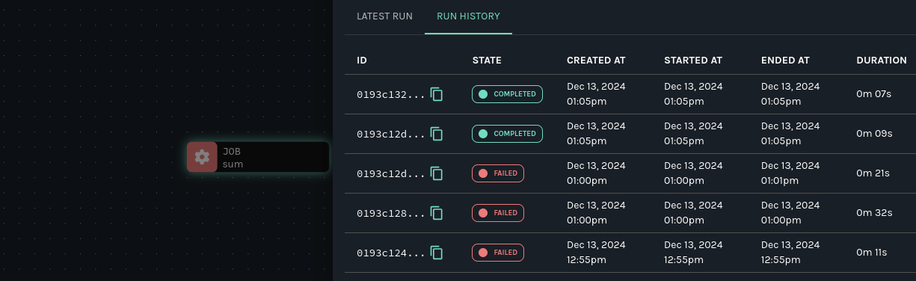This screenshot has height=281, width=916.
Task: Switch to the Latest Run tab
Action: click(384, 16)
